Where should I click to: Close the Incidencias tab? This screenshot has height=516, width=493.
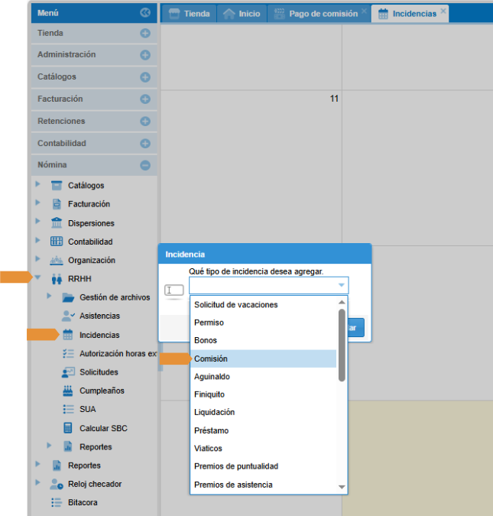coord(443,11)
